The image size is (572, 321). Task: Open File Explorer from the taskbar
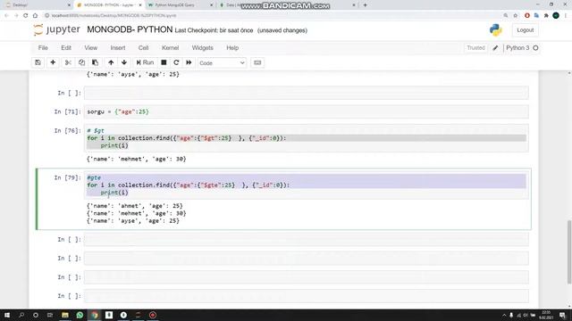(x=65, y=315)
